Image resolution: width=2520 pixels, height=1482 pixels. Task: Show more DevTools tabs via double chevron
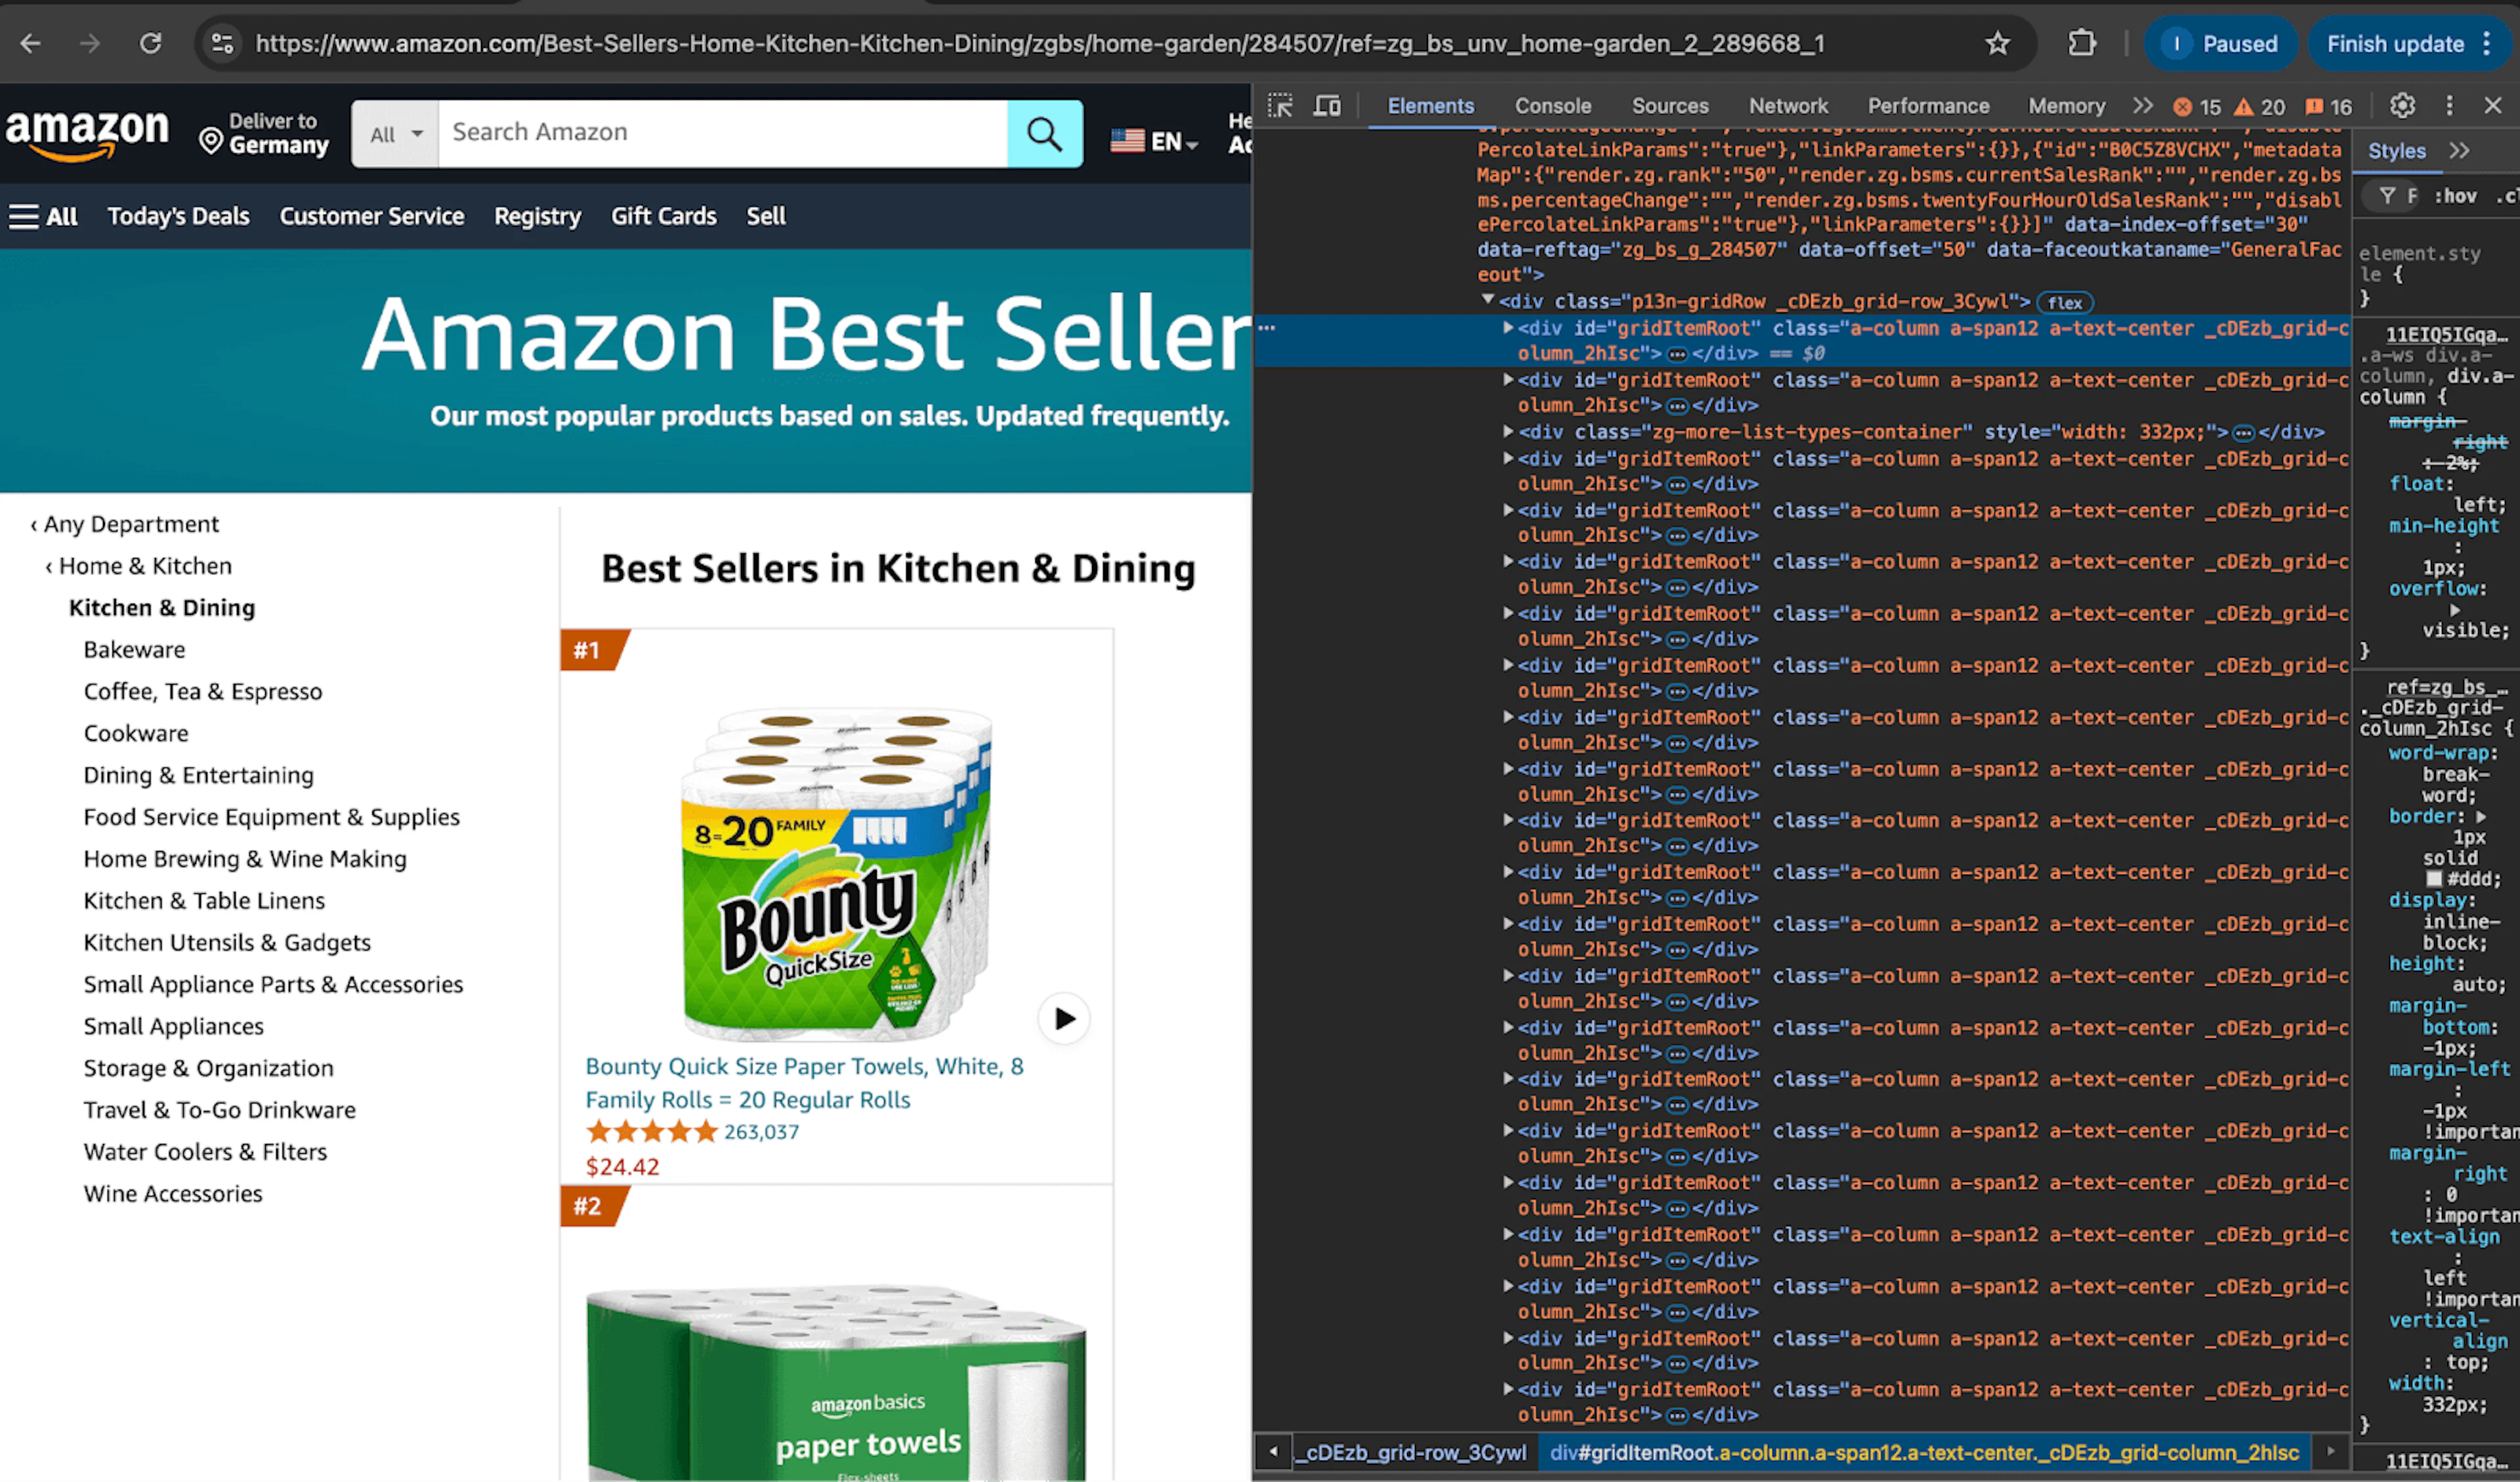tap(2142, 105)
